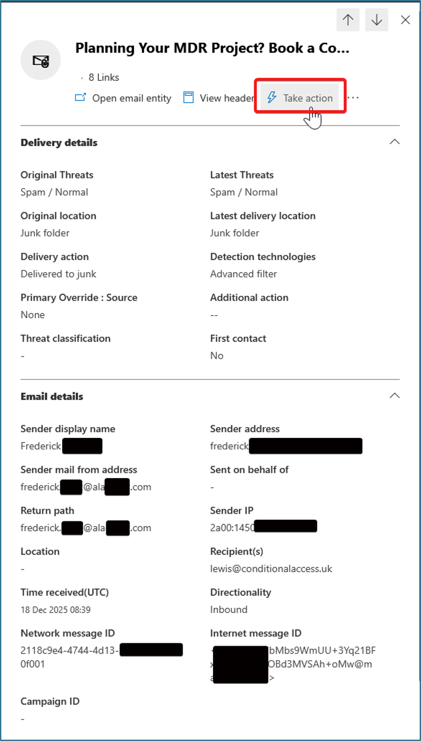The image size is (421, 741).
Task: Click the Sender IP value
Action: click(x=263, y=528)
